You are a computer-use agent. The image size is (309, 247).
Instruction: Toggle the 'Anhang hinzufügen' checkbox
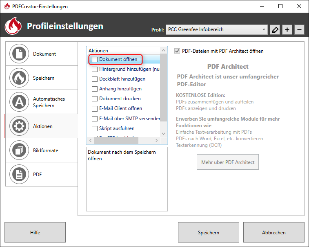pyautogui.click(x=95, y=89)
